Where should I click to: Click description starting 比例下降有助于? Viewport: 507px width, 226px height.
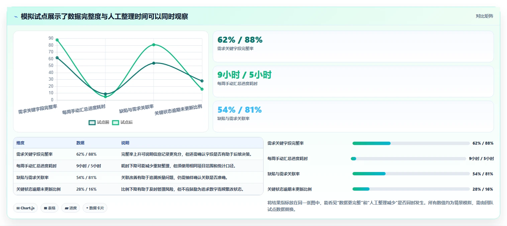[182, 189]
